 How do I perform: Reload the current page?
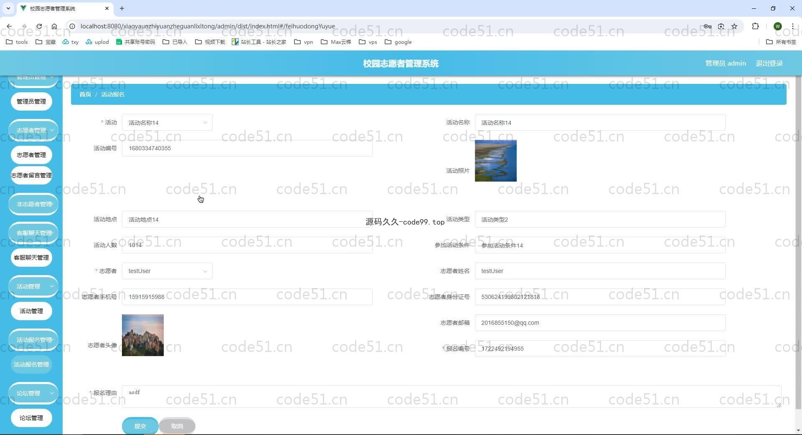pos(39,26)
